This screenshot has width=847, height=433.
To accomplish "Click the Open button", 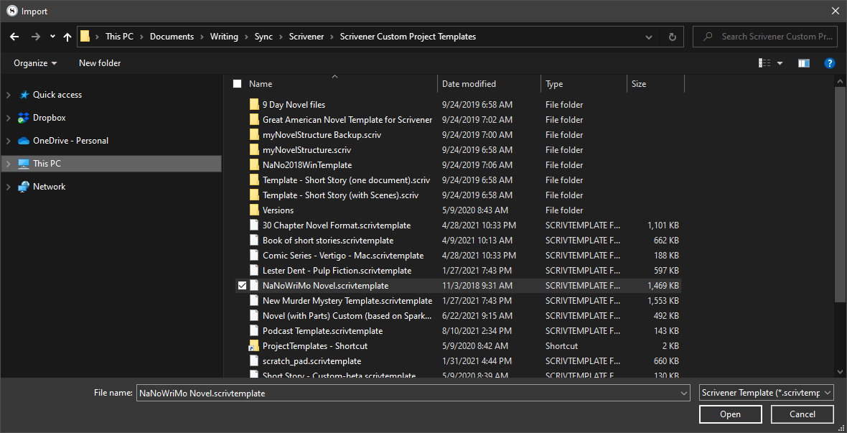I will click(x=730, y=414).
